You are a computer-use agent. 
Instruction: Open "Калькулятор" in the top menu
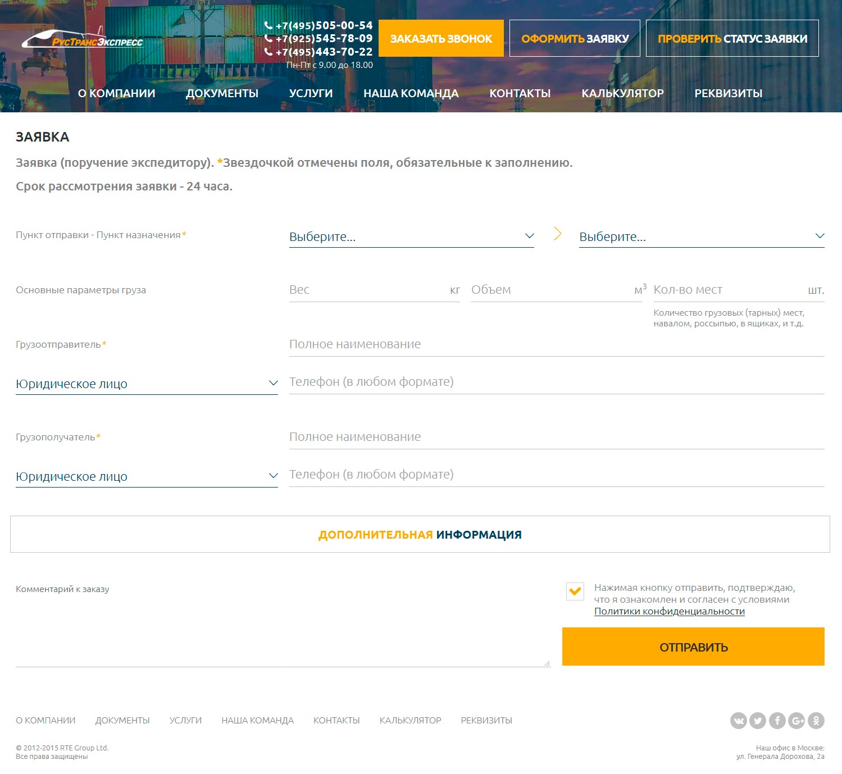coord(623,93)
